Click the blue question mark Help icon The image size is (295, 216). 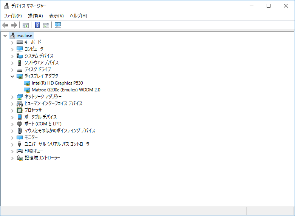(37, 25)
